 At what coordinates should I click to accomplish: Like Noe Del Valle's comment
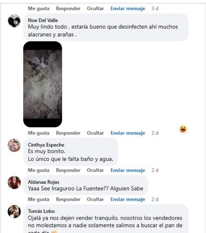click(39, 133)
